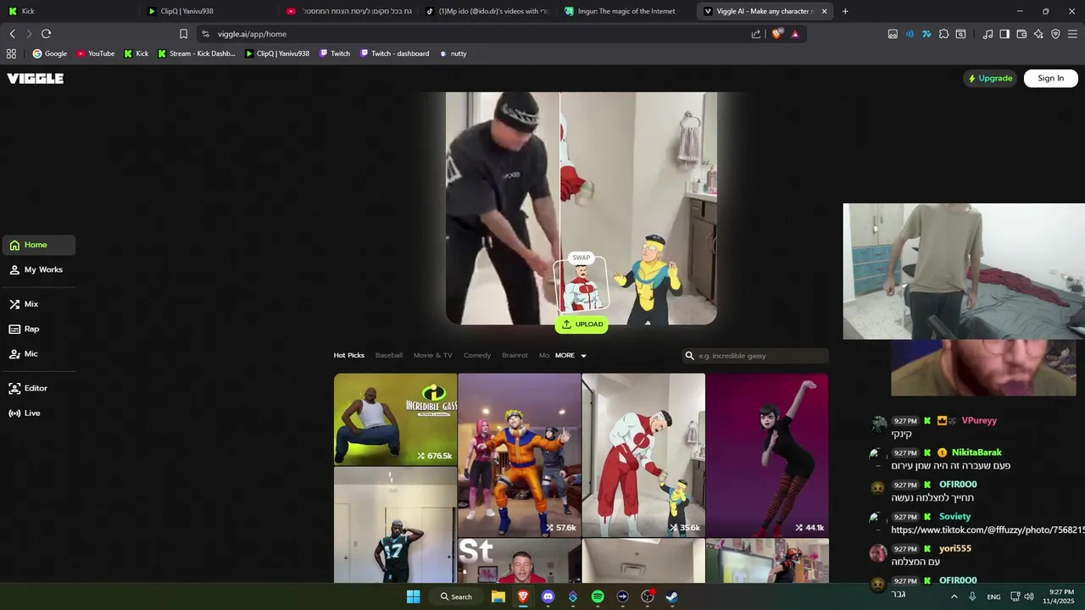Reload the page
This screenshot has width=1085, height=610.
[46, 34]
